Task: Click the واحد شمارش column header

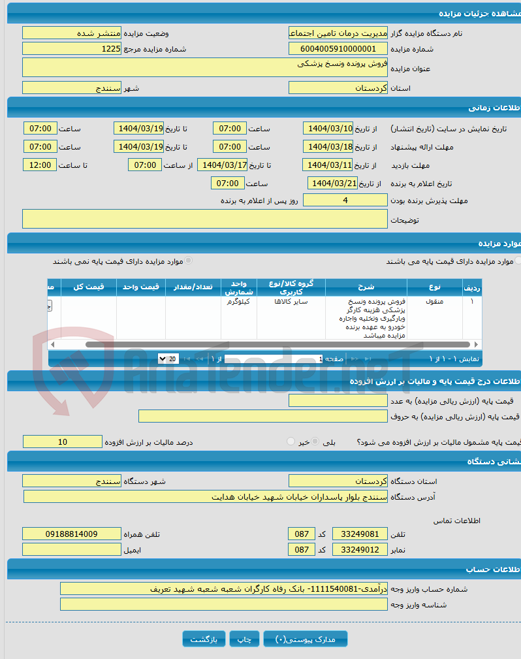Action: pyautogui.click(x=239, y=287)
